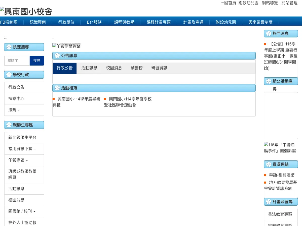Click the flower icon beside 資源連結
Screen dimensions: 302x226
[269, 164]
